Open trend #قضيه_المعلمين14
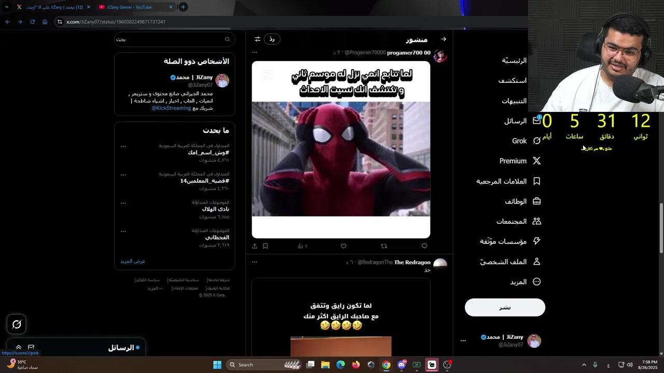664x373 pixels. coord(204,181)
